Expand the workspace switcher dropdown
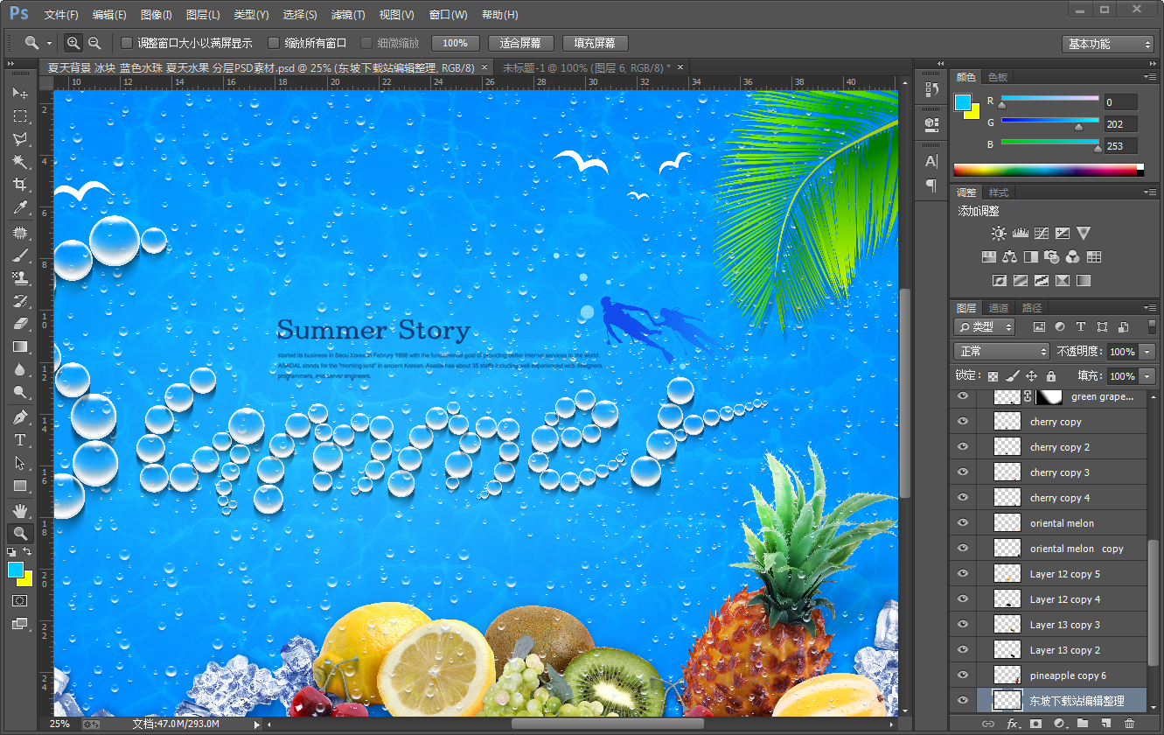 click(1110, 44)
